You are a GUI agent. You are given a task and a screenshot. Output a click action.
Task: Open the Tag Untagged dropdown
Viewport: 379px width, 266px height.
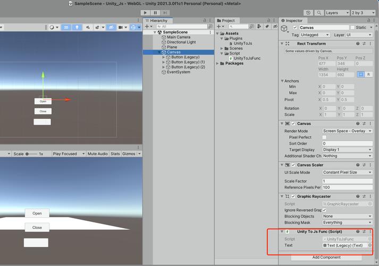pyautogui.click(x=315, y=35)
